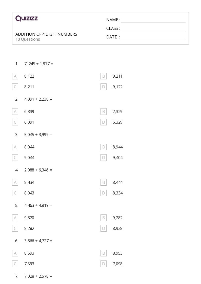Mark option B 8,444 for question 4
The image size is (201, 284).
click(104, 182)
